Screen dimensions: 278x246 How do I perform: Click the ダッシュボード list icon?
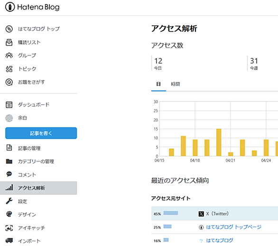pos(9,105)
